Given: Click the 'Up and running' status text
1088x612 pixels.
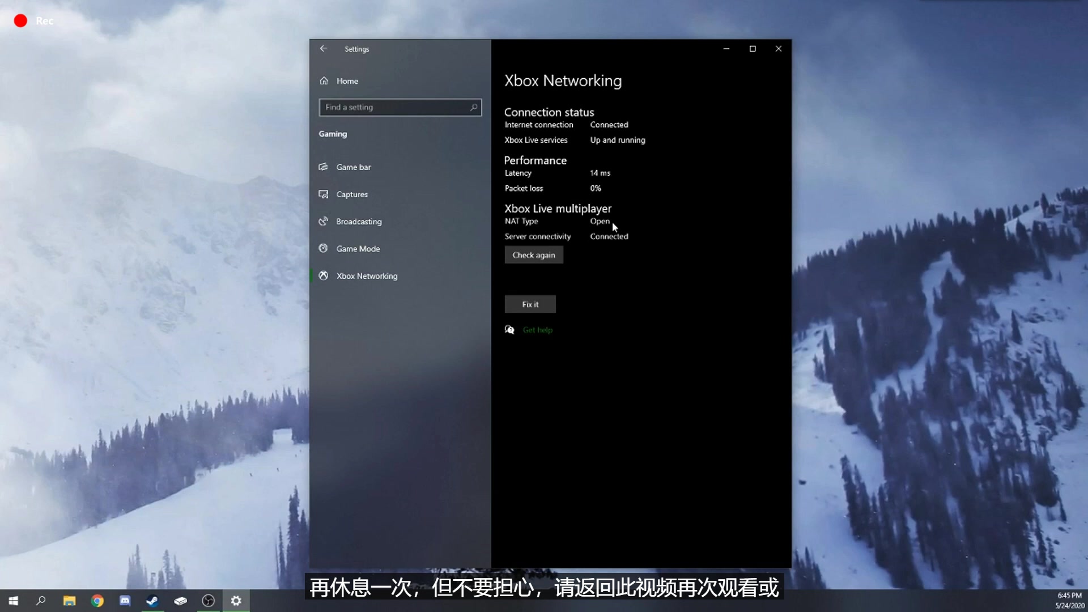Looking at the screenshot, I should 618,140.
